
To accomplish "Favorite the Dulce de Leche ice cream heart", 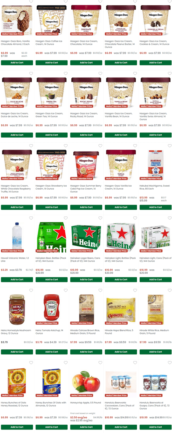I will pos(31,74).
